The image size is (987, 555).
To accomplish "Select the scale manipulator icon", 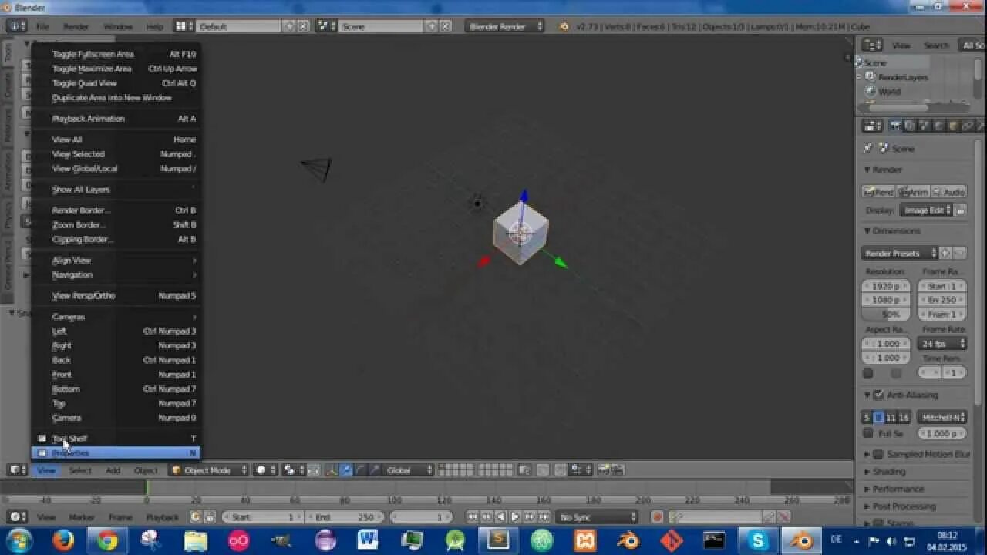I will tap(374, 470).
